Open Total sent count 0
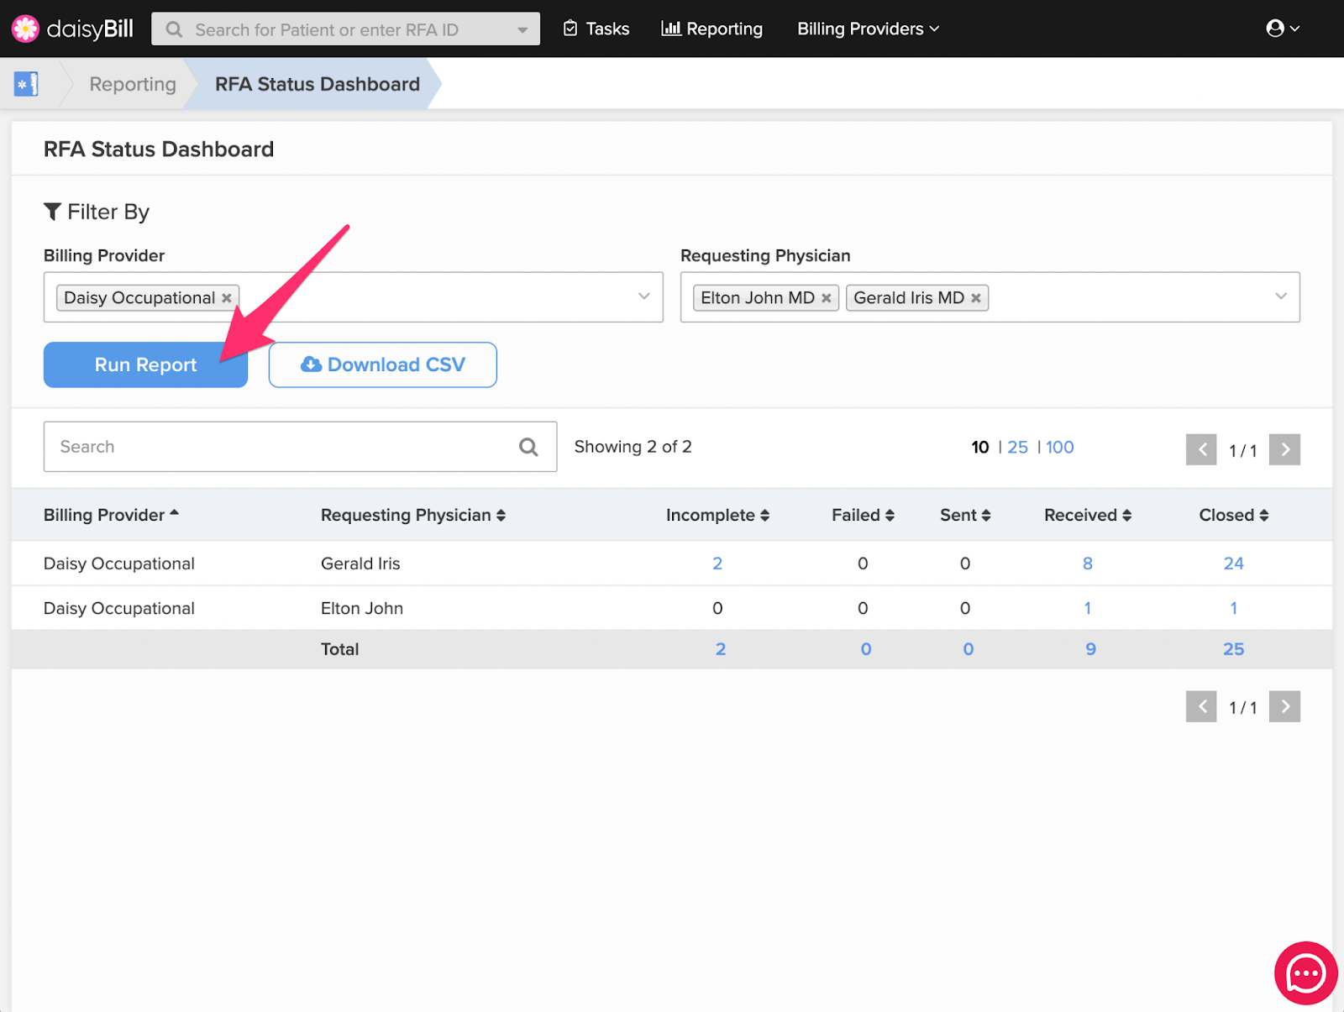The width and height of the screenshot is (1344, 1012). pos(969,649)
